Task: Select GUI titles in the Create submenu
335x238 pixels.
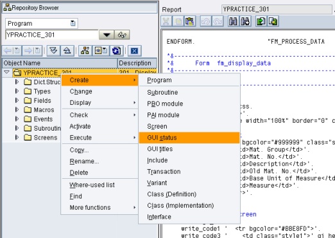Action: pyautogui.click(x=189, y=149)
